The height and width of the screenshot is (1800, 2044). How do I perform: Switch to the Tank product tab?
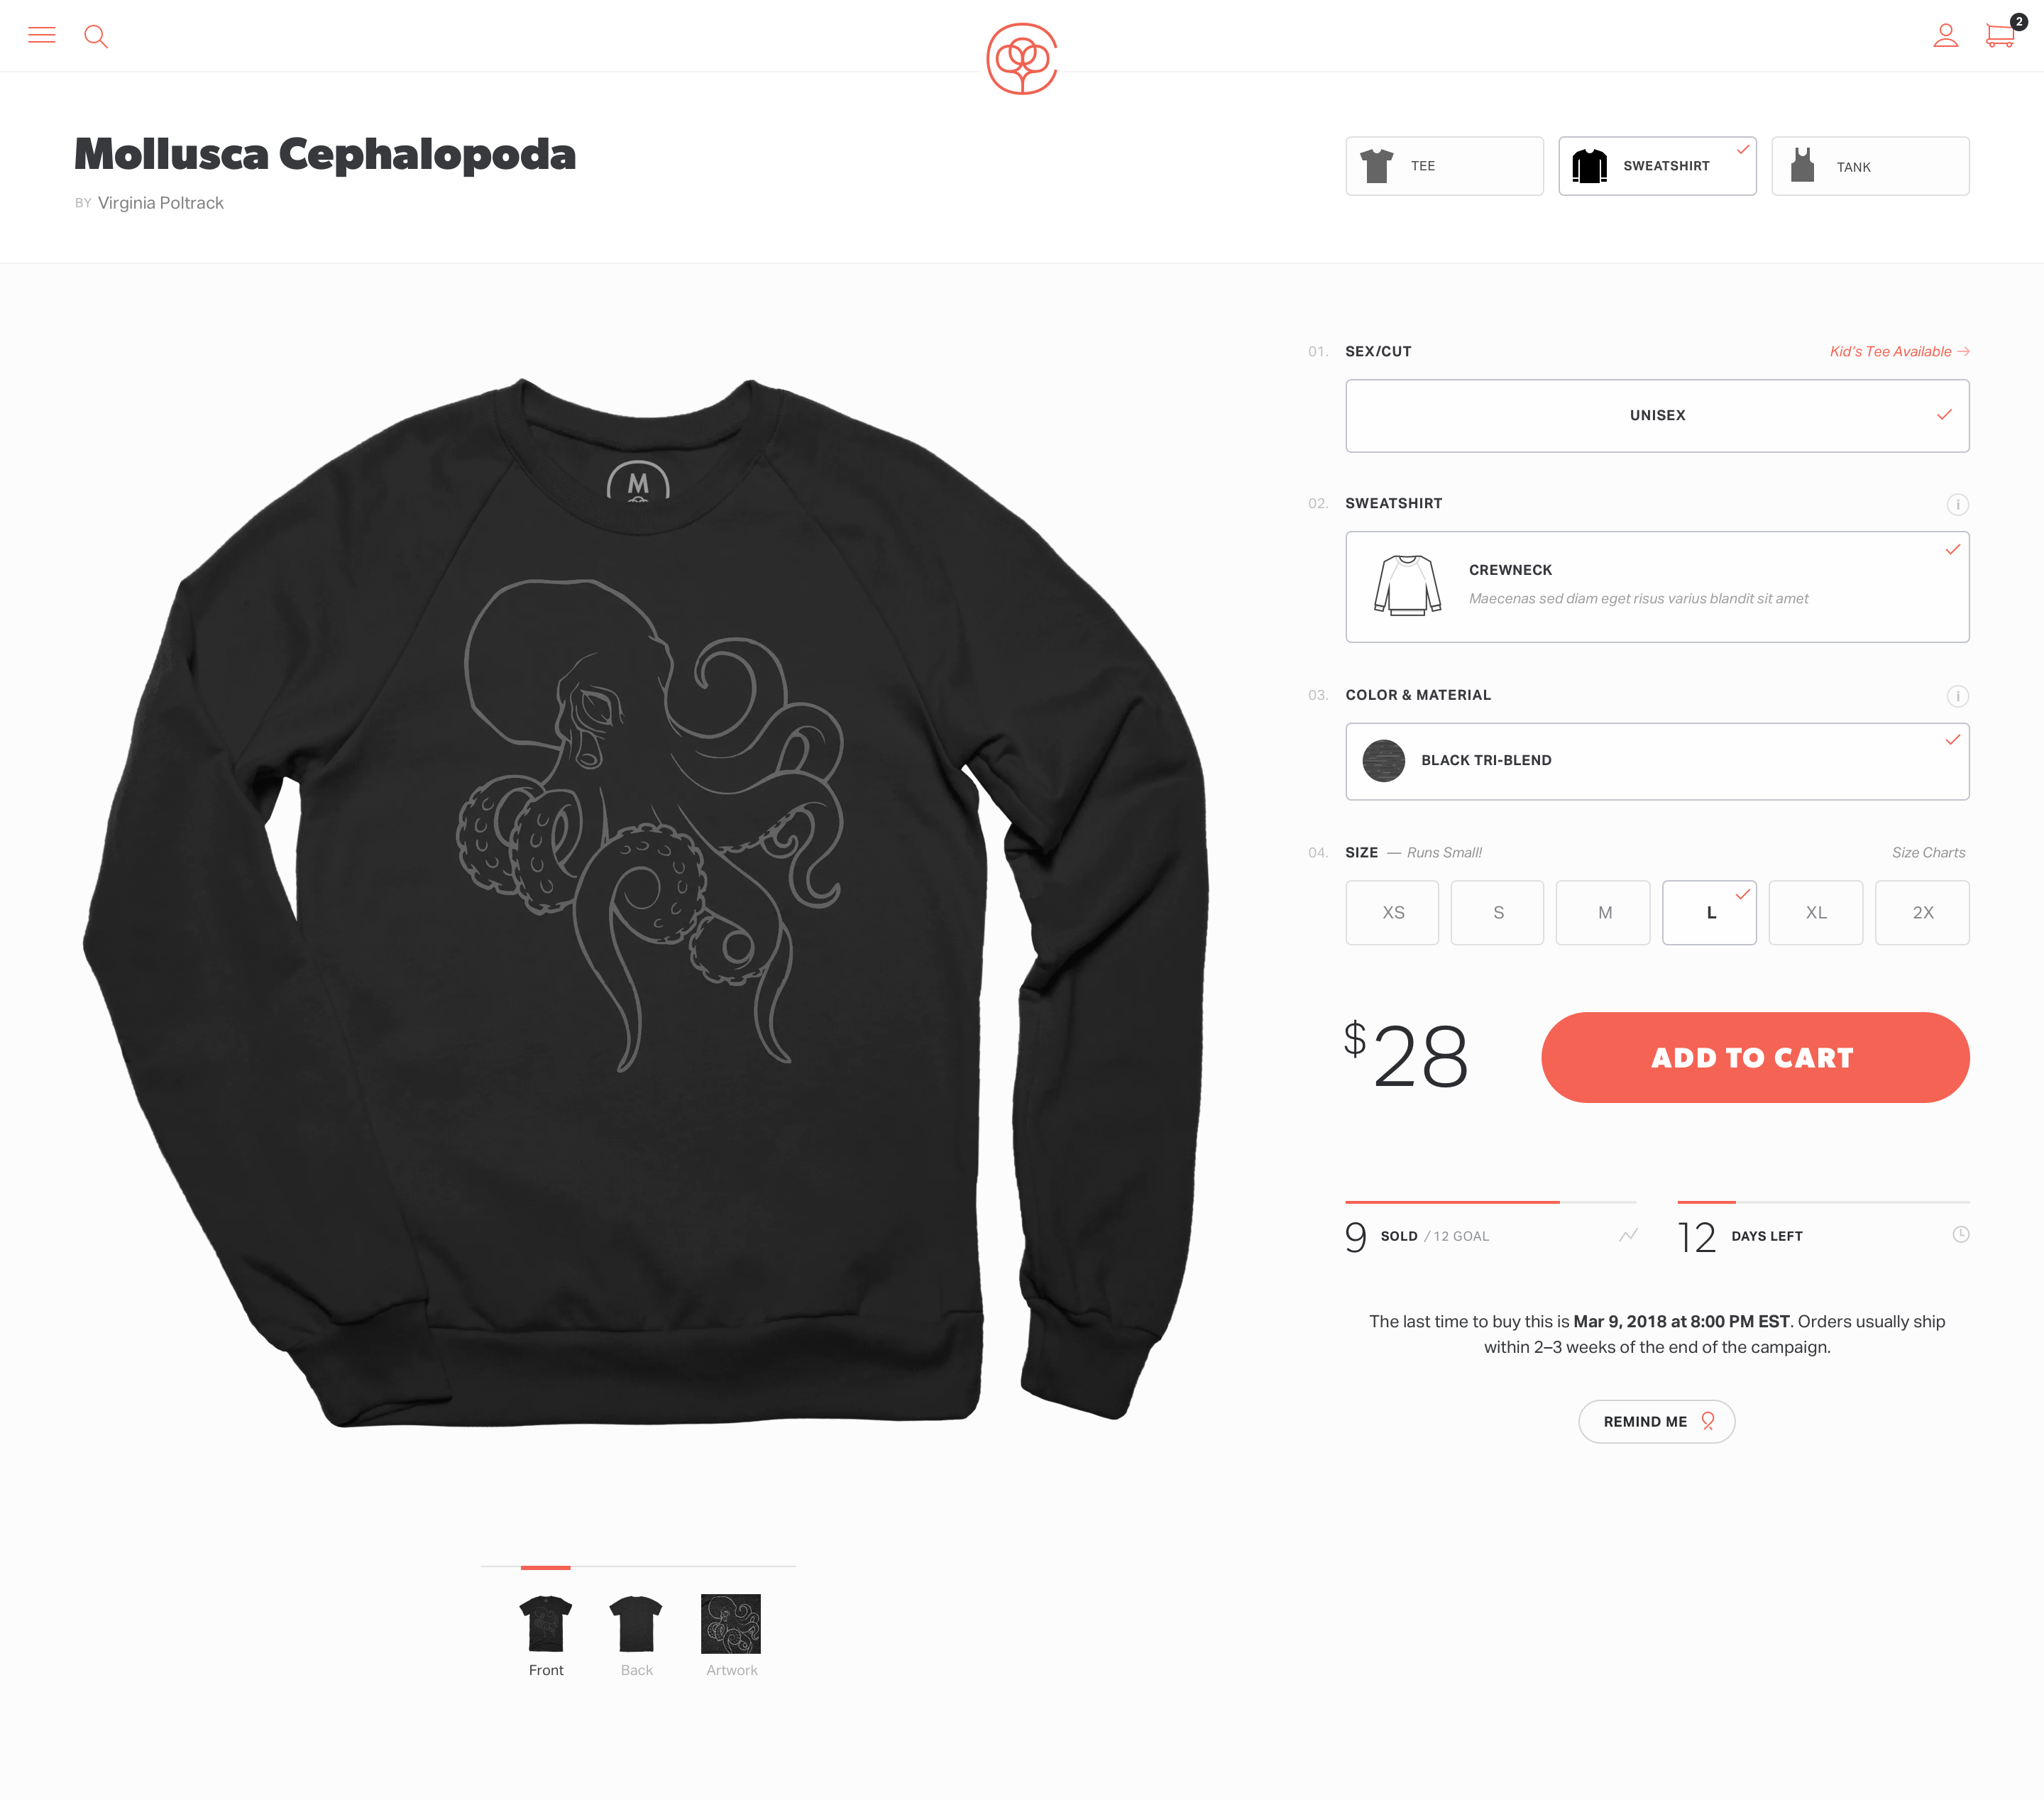(1870, 166)
